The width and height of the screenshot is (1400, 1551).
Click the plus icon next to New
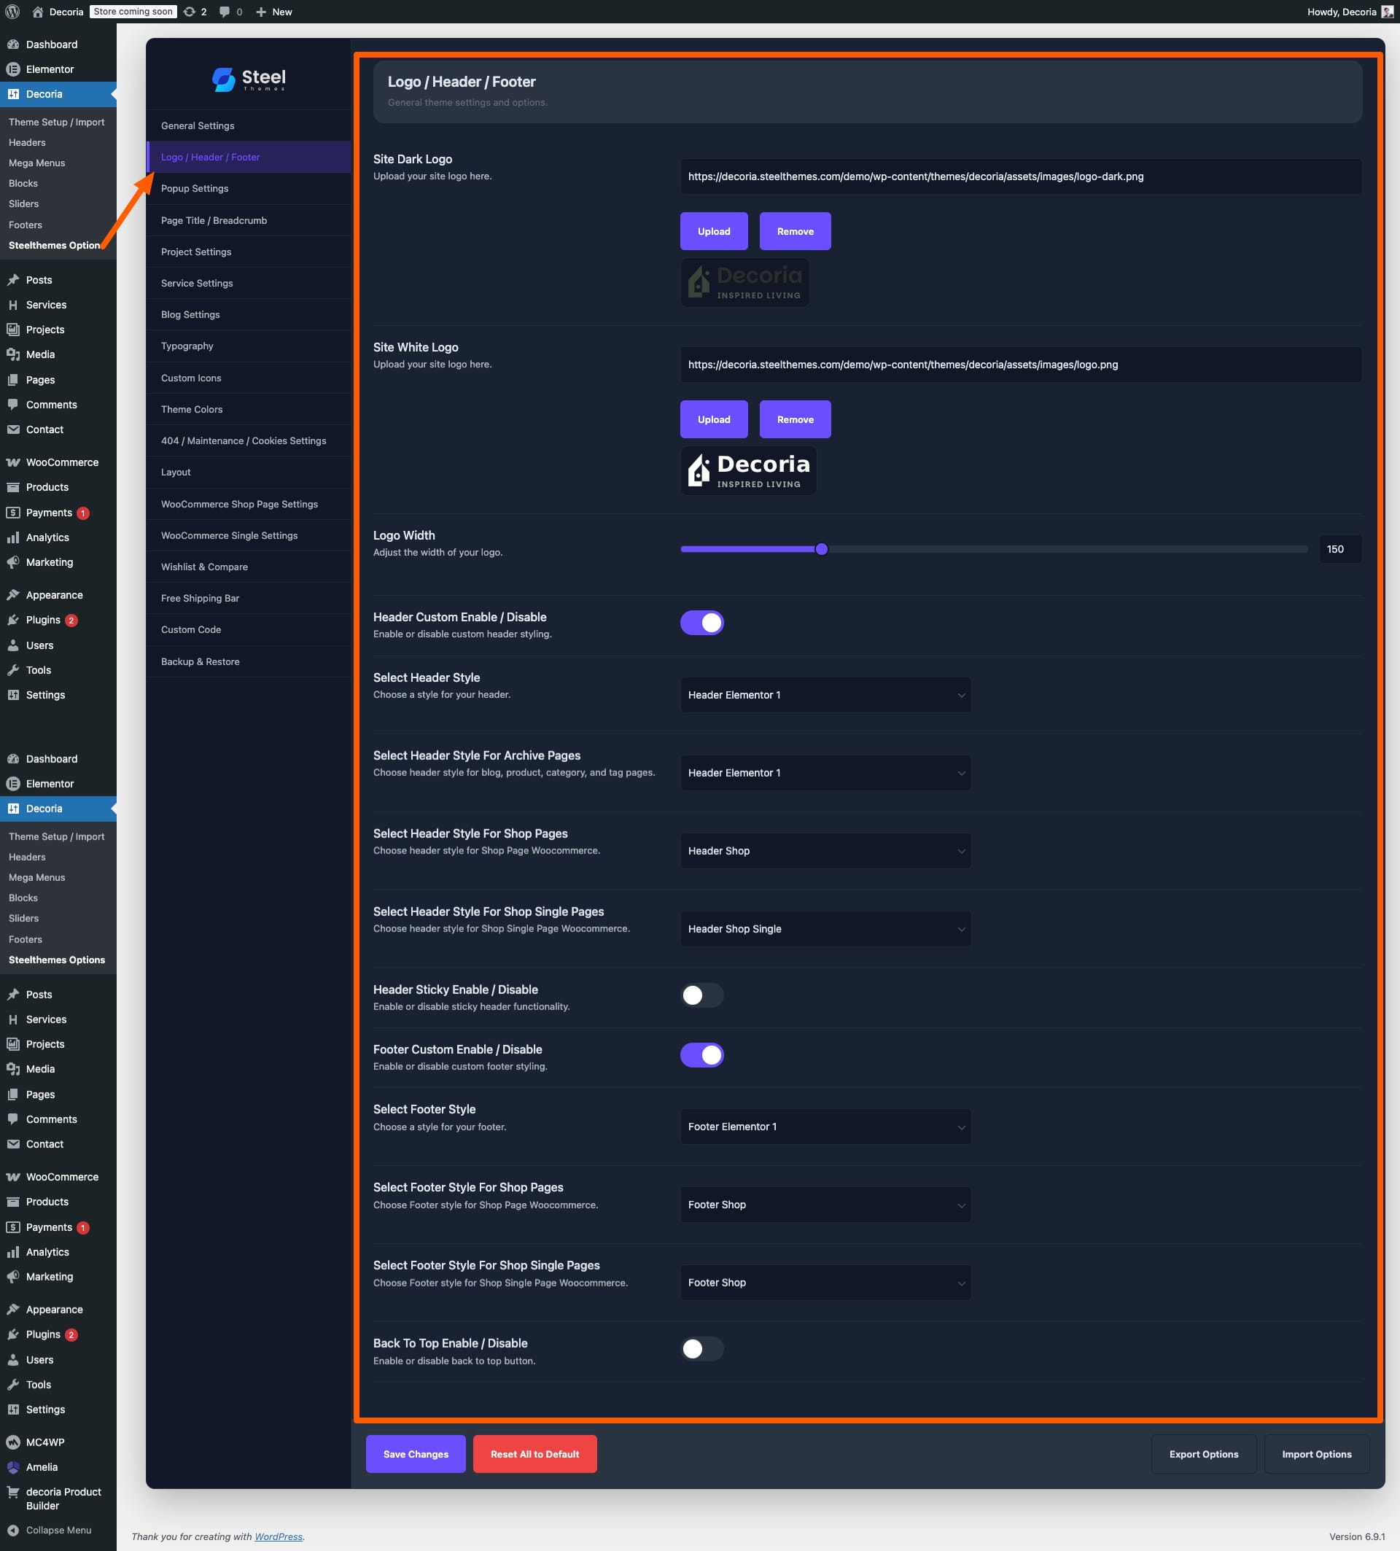point(261,12)
